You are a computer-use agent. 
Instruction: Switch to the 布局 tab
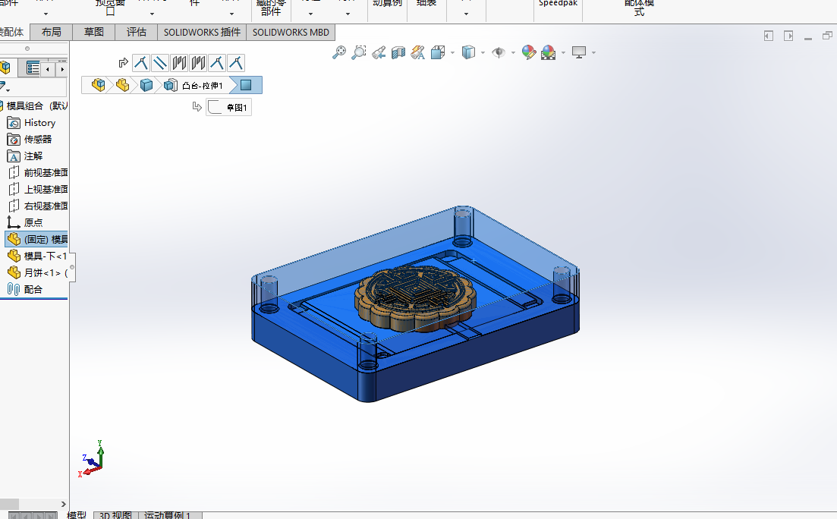[52, 32]
